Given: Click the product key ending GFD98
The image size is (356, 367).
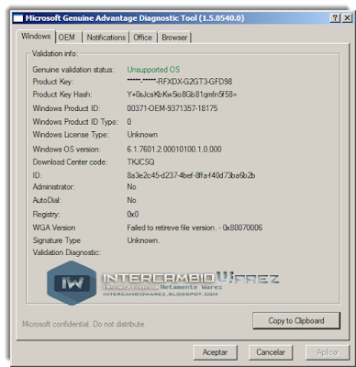Looking at the screenshot, I should (180, 82).
